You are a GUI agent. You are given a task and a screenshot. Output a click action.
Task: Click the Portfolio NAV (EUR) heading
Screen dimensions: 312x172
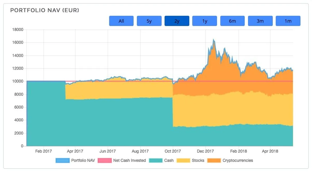44,10
